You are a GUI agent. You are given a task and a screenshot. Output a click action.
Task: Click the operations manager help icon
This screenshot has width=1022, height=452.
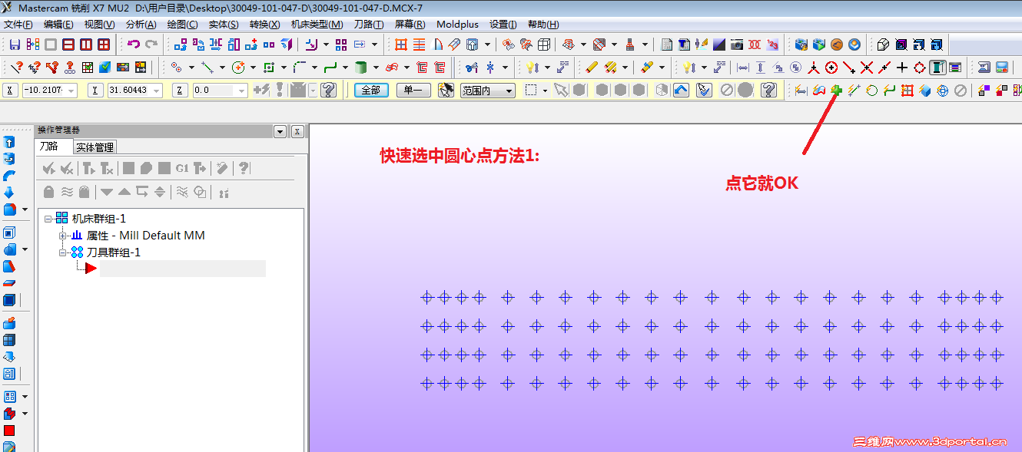[x=244, y=168]
